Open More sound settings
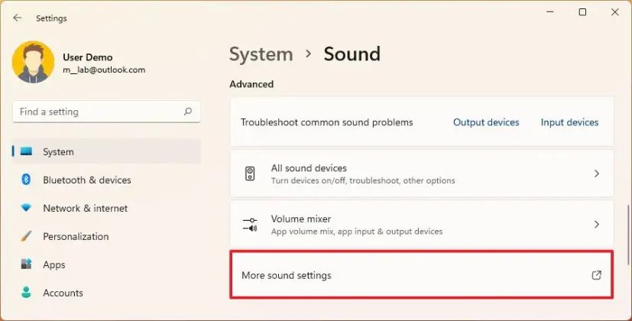 422,274
